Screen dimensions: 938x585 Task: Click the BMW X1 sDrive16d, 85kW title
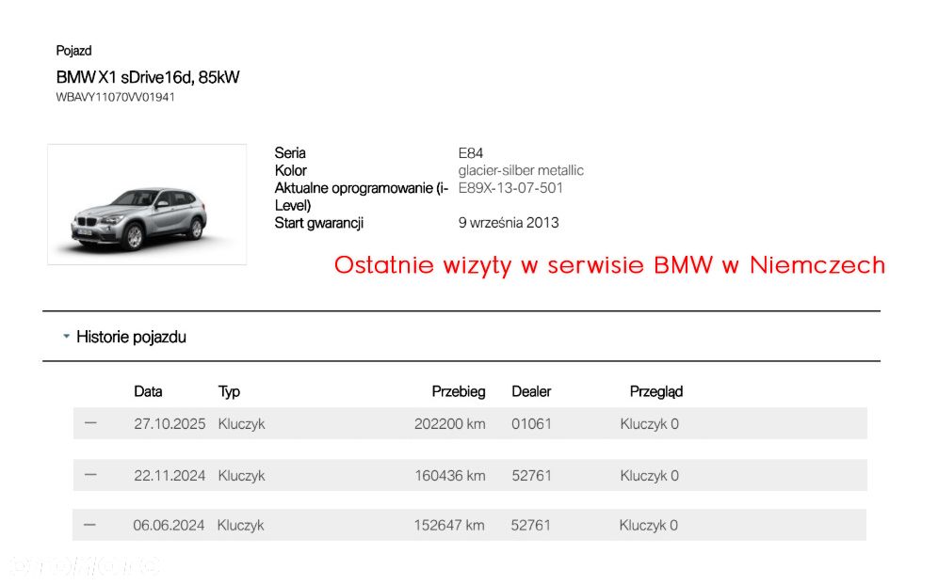click(x=148, y=77)
